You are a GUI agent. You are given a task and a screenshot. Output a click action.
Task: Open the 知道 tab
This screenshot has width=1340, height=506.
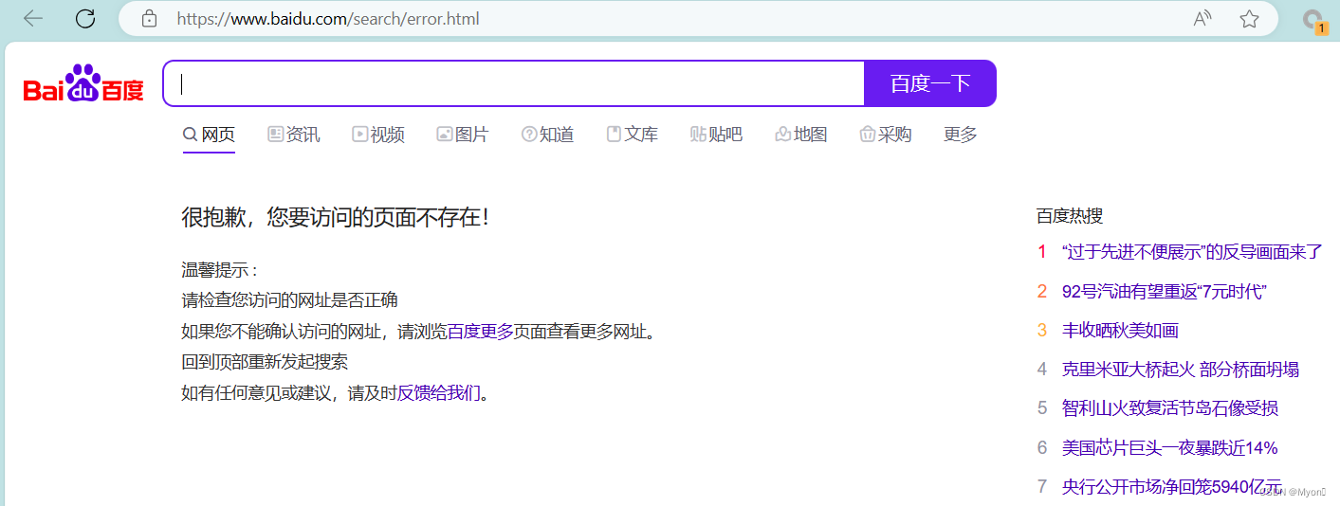pos(548,135)
